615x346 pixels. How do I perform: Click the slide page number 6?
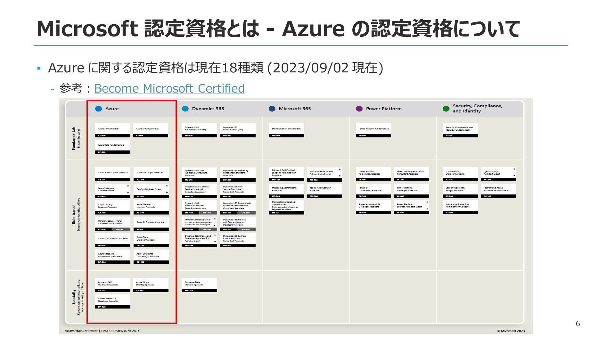click(578, 324)
